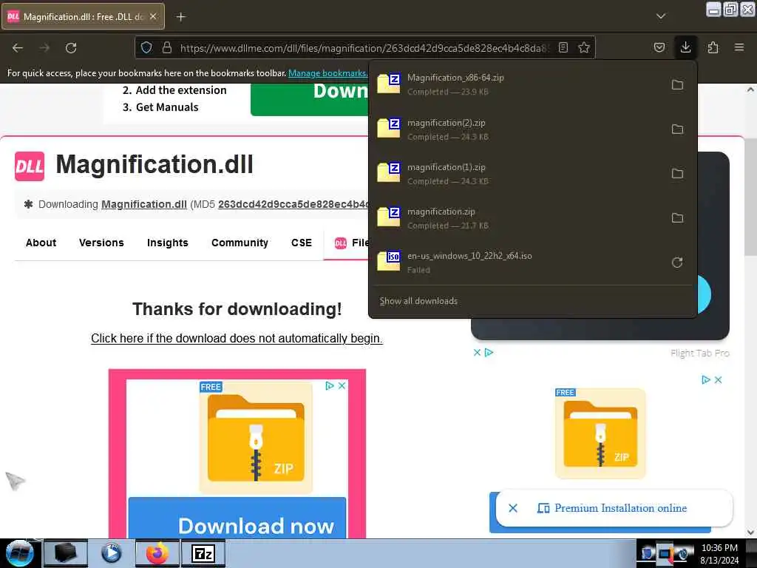
Task: Click page scrollbar up arrow
Action: tap(750, 89)
